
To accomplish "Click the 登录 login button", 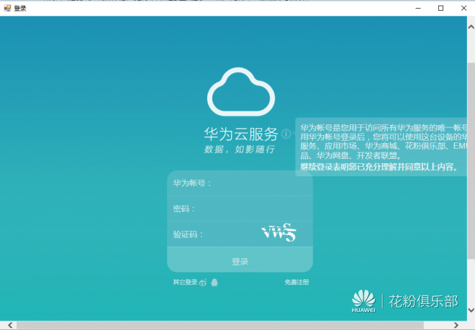I will (240, 260).
